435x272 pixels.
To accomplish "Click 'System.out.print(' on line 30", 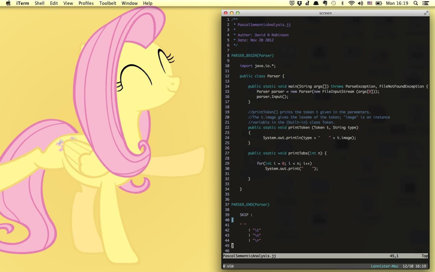I will (x=283, y=169).
